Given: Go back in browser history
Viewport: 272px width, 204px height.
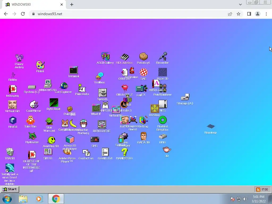Looking at the screenshot, I should (x=6, y=14).
